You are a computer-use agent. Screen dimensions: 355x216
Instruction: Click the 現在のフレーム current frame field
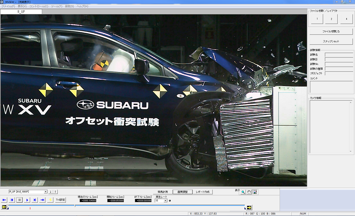(88, 201)
